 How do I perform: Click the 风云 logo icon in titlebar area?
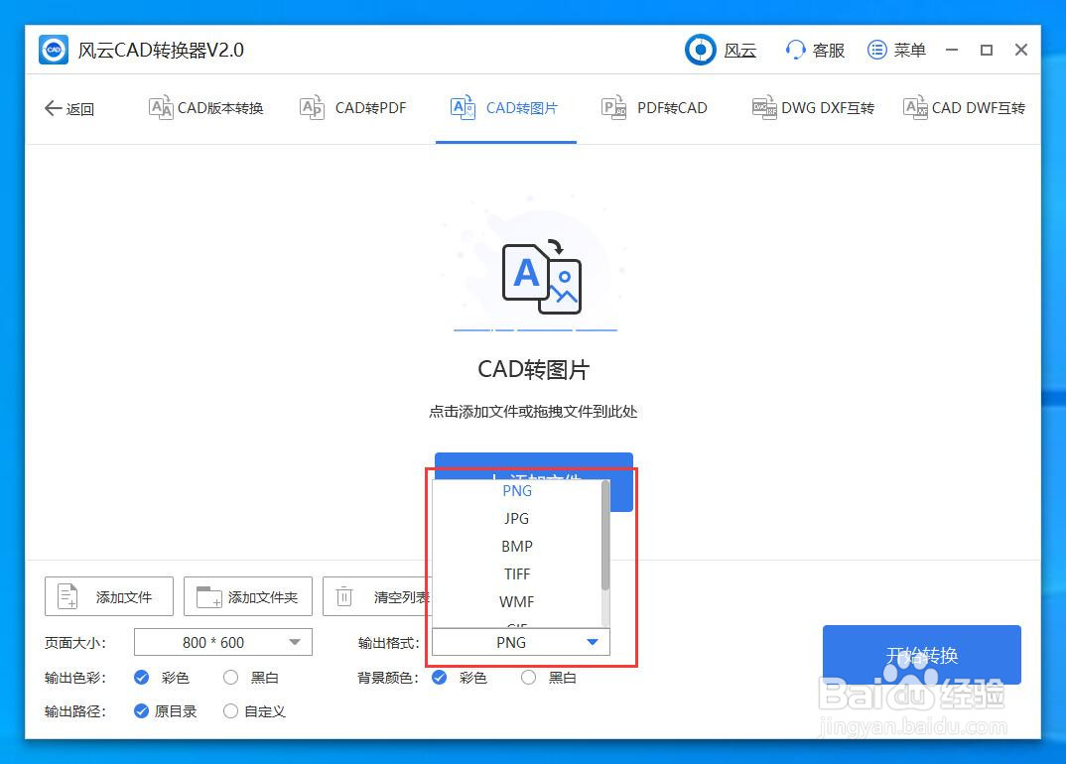click(702, 49)
